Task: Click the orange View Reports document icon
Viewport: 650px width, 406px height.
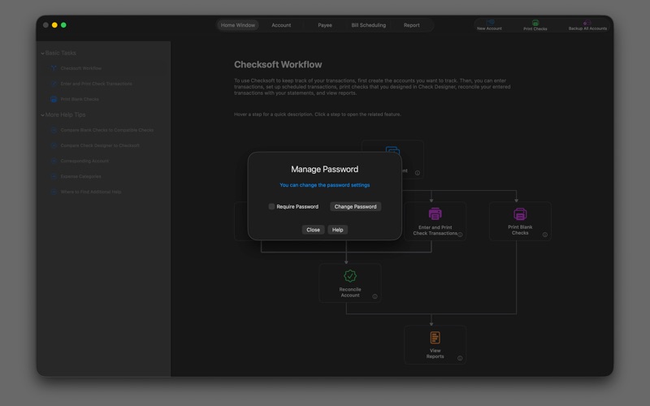Action: click(x=435, y=338)
